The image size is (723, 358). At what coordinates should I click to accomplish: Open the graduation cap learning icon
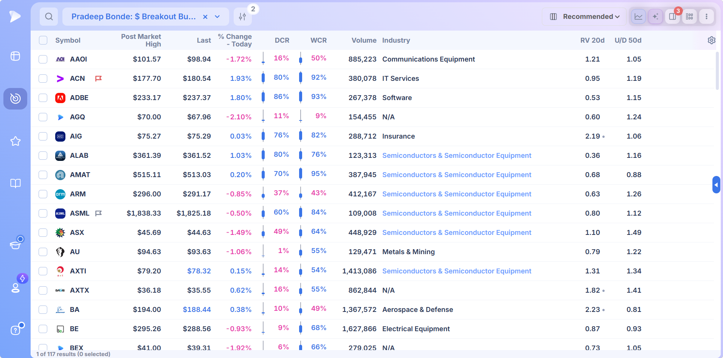(x=15, y=245)
